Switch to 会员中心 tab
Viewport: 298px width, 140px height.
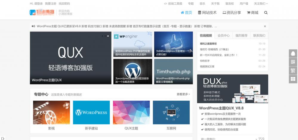pos(223,35)
